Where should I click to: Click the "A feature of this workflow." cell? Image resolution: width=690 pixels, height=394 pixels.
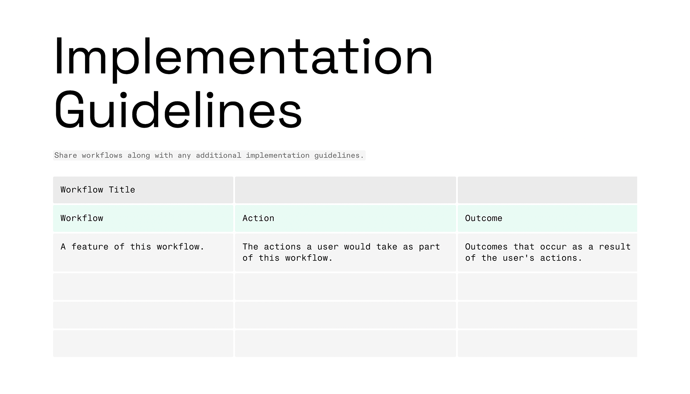(x=143, y=252)
